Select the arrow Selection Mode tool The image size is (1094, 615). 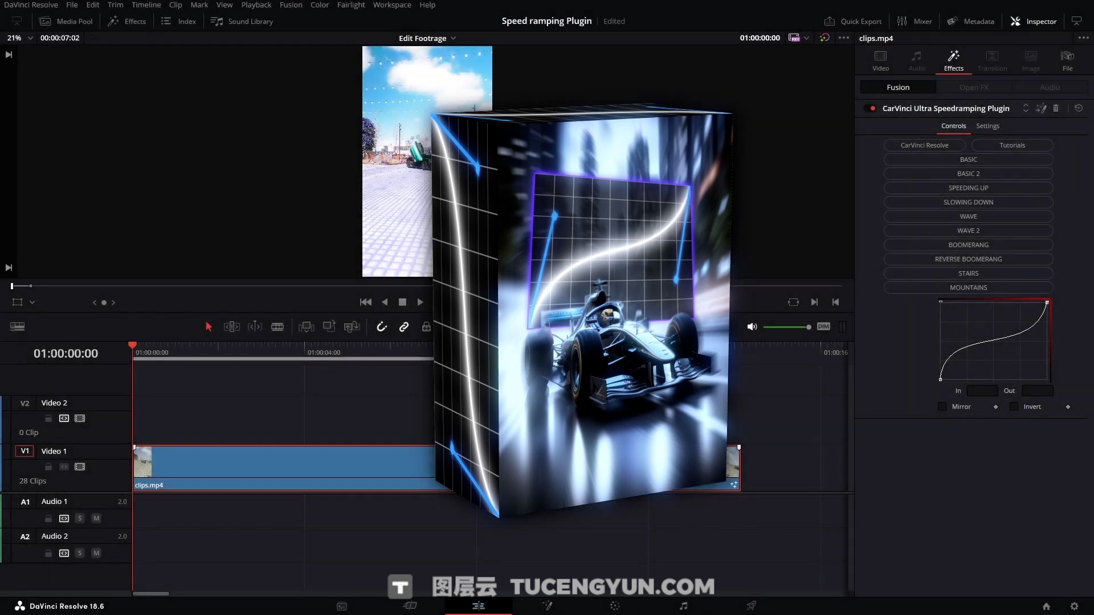pyautogui.click(x=209, y=327)
